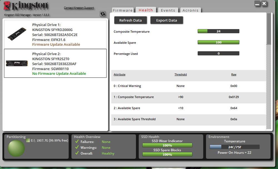Click the green partition pie chart
The height and width of the screenshot is (169, 278).
(16, 148)
